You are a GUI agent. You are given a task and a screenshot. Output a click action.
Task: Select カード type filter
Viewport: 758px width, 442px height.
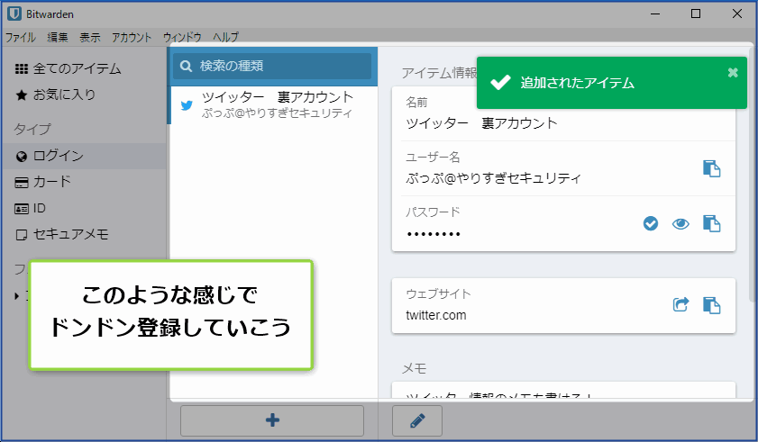click(84, 182)
